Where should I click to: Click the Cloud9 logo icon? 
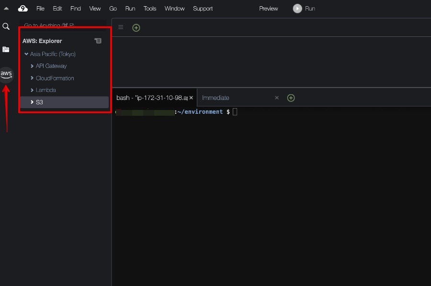tap(23, 9)
